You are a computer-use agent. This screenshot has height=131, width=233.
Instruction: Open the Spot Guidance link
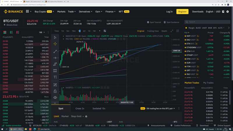[171, 22]
